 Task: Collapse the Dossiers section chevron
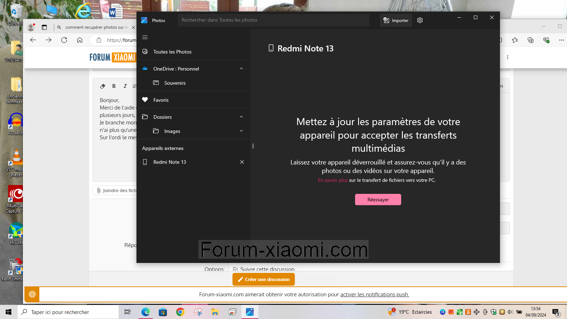(241, 117)
